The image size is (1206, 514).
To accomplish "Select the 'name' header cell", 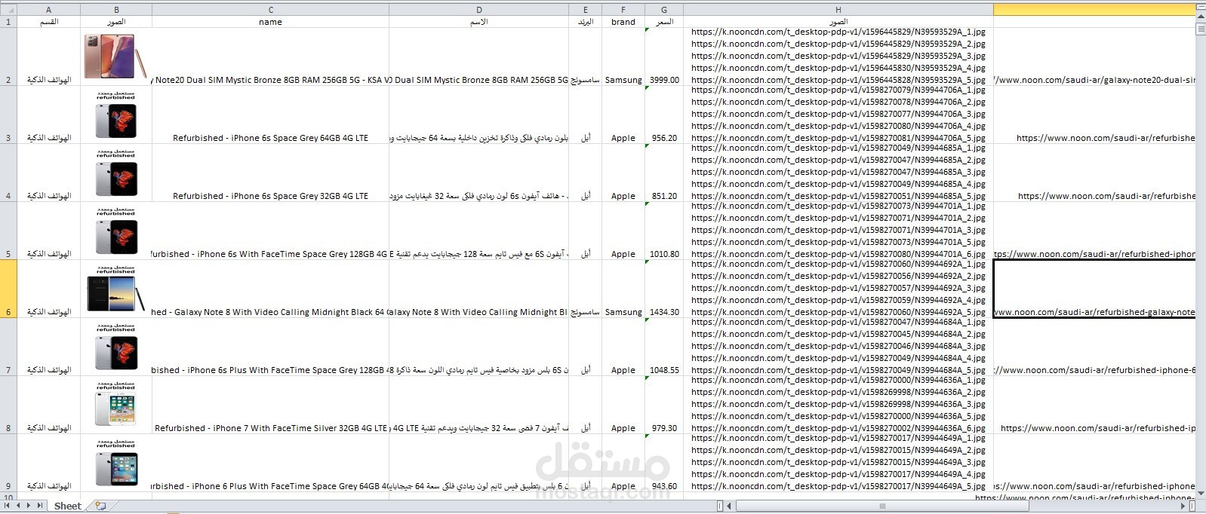I will click(271, 22).
